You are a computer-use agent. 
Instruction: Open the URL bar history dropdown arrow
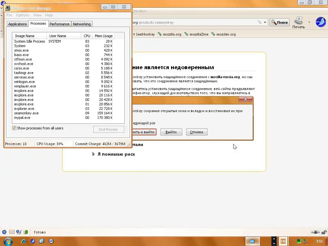(265, 22)
